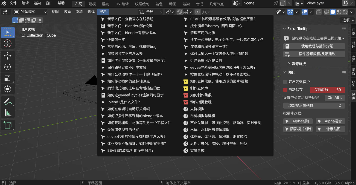Toggle the 开启闪退保护 checkbox
356x185 pixels.
(285, 82)
